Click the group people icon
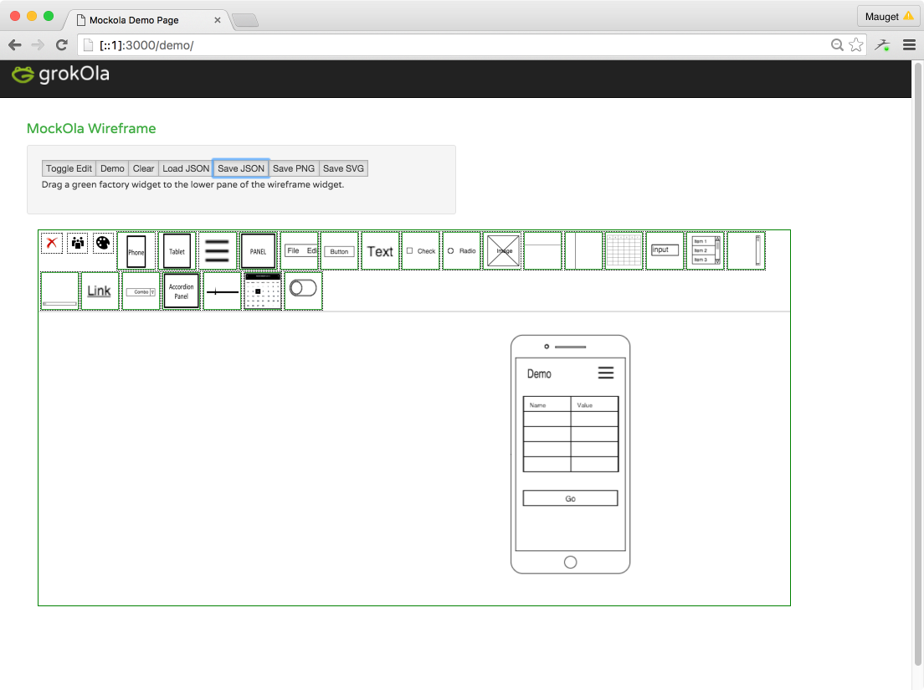The width and height of the screenshot is (924, 690). click(x=78, y=243)
